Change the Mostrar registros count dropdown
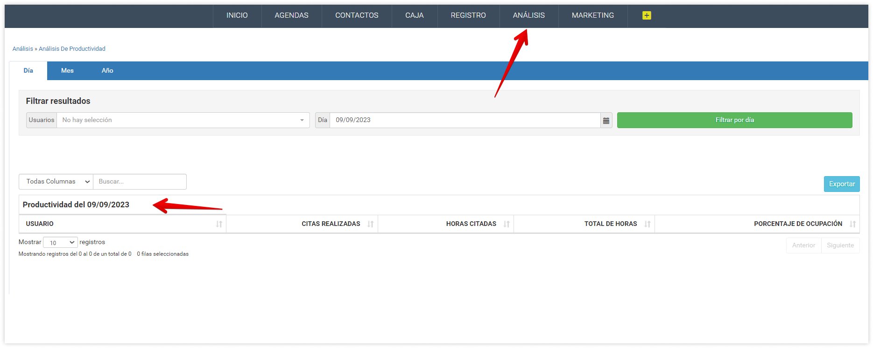Screen dimensions: 873x348 60,243
